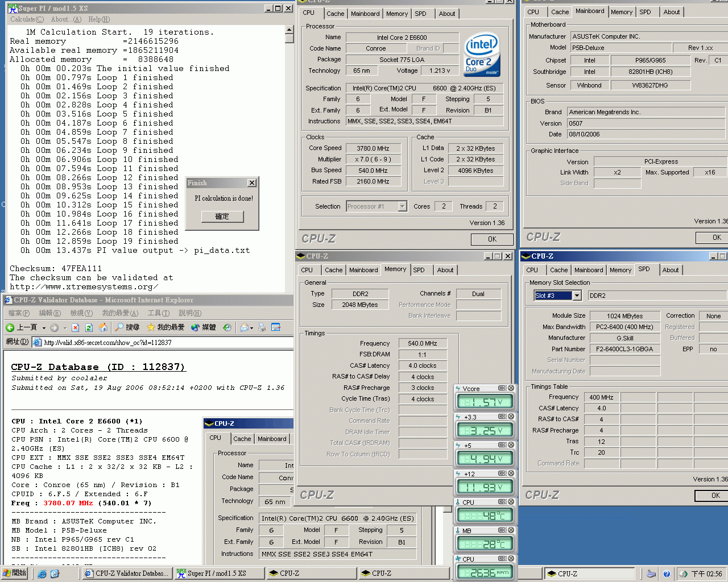This screenshot has width=728, height=582.
Task: Click Internet Explorer quick launch icon
Action: point(42,574)
